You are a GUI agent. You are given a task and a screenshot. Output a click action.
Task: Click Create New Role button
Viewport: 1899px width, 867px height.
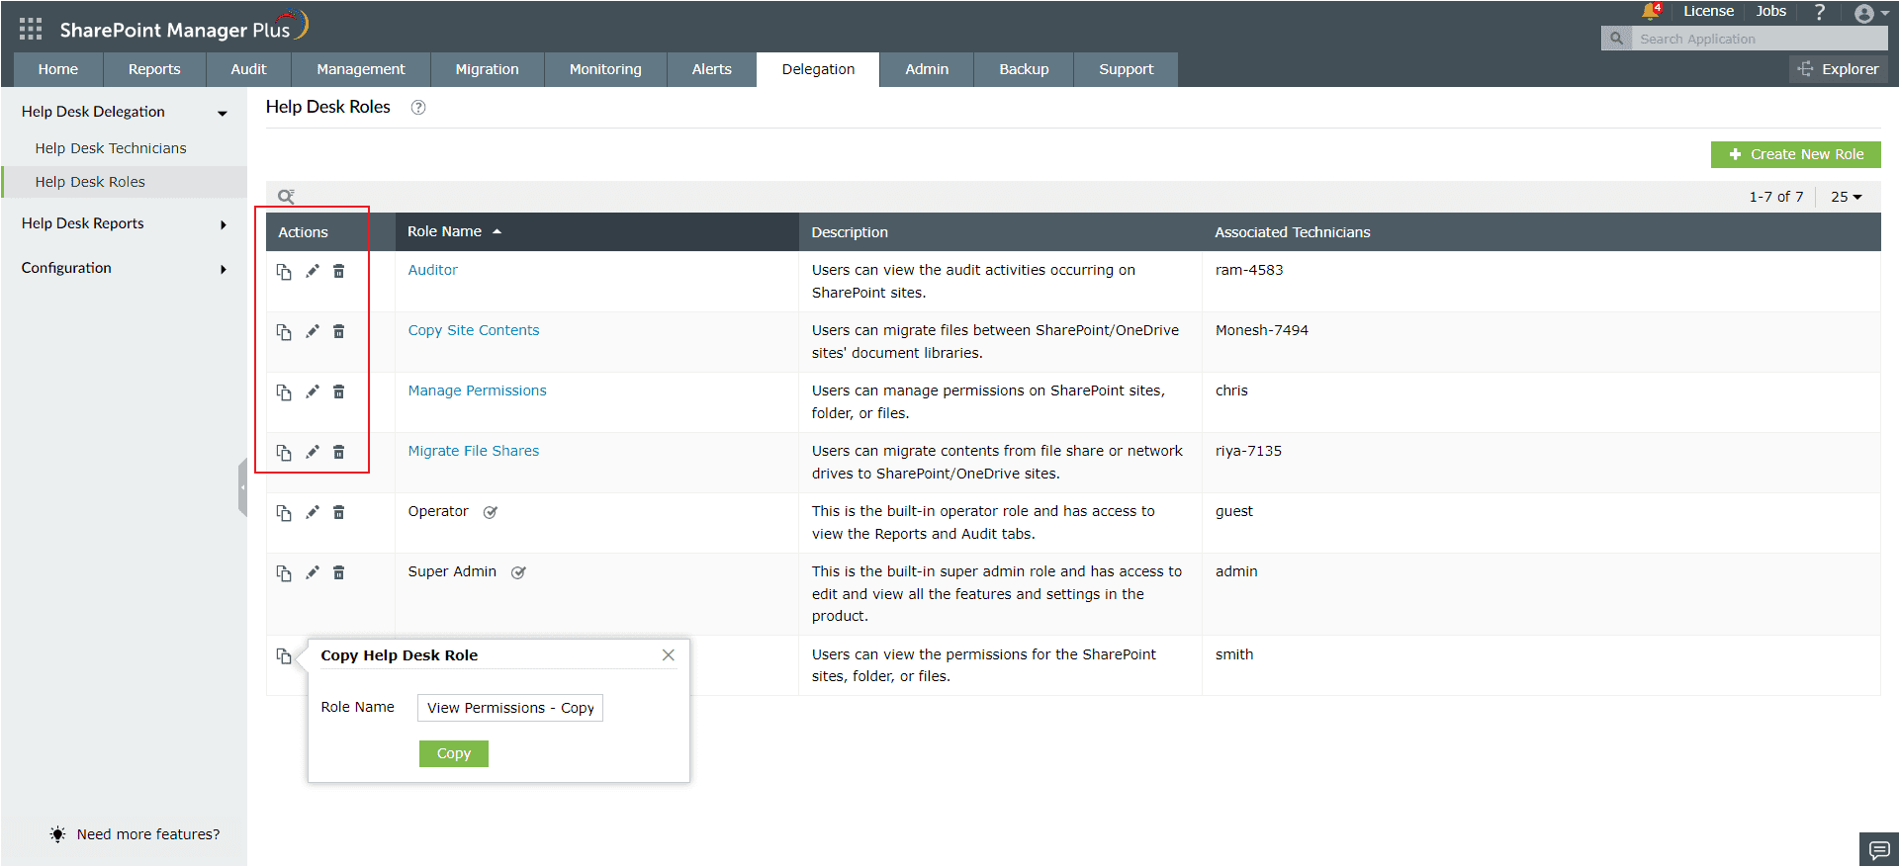[x=1796, y=154]
